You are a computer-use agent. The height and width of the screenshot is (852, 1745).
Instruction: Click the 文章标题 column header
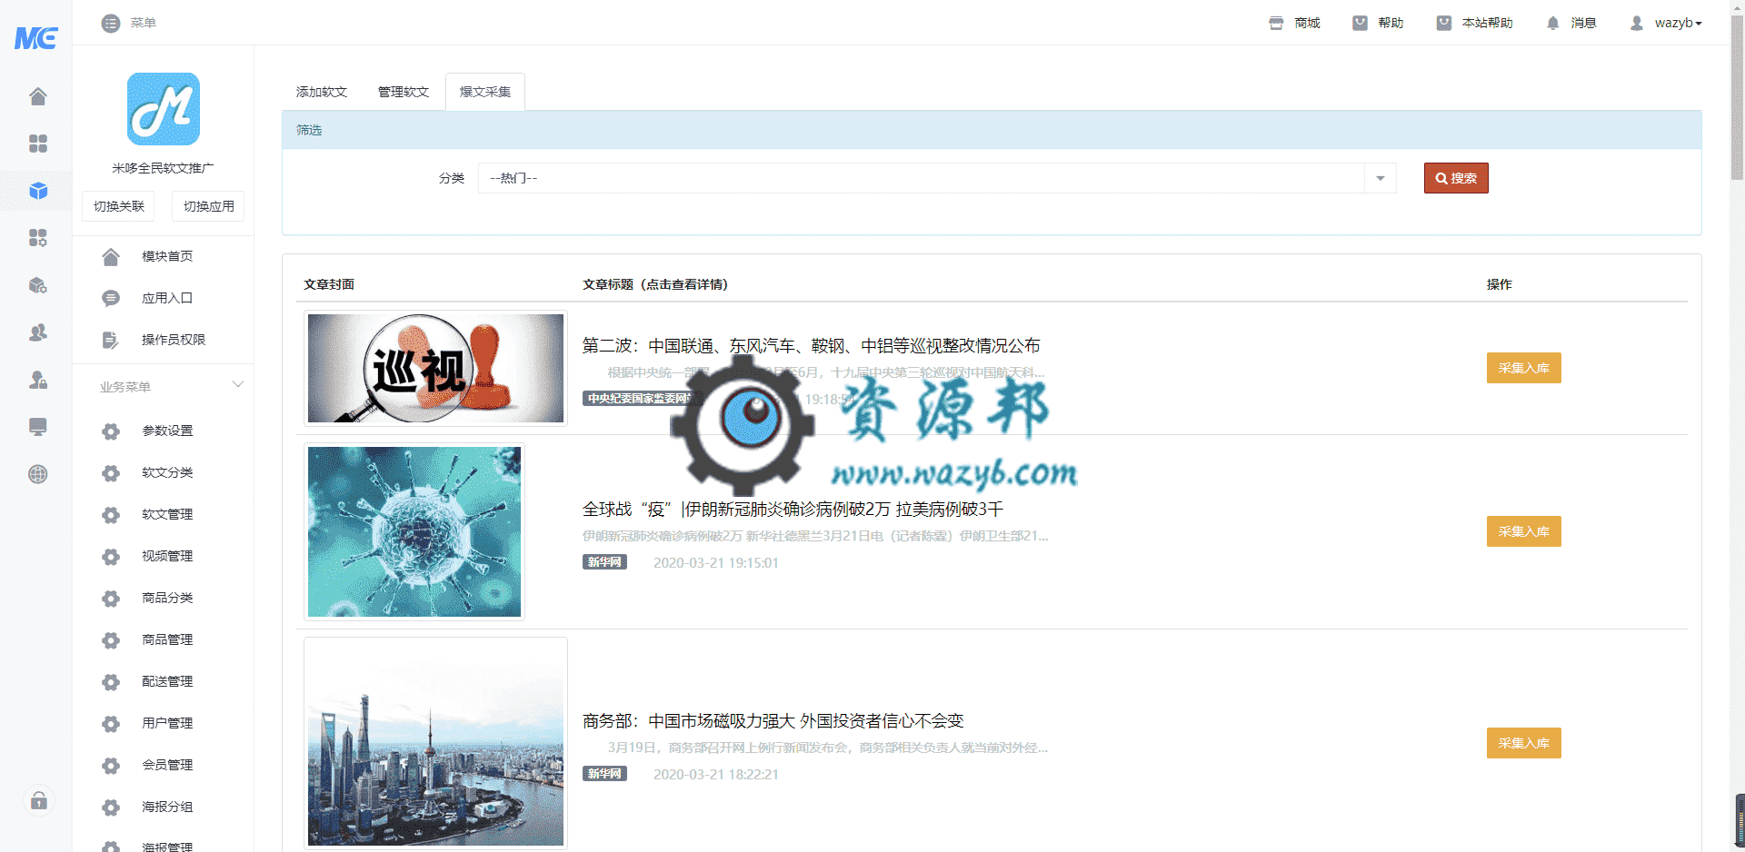655,284
